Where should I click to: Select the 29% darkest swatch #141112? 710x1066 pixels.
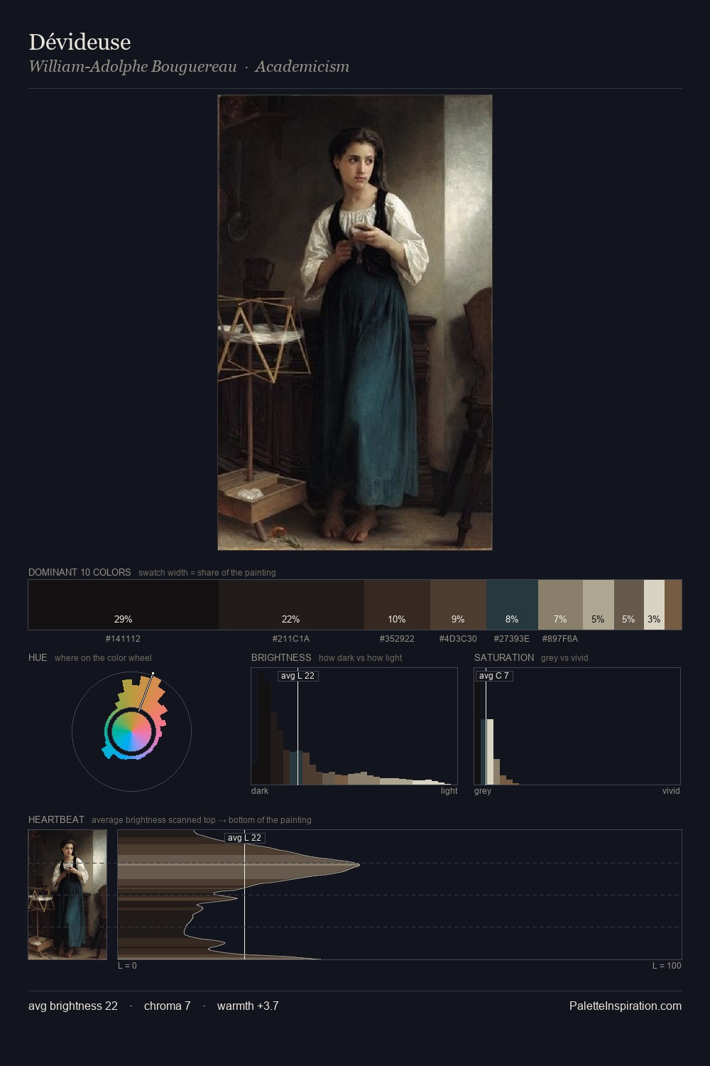point(124,605)
